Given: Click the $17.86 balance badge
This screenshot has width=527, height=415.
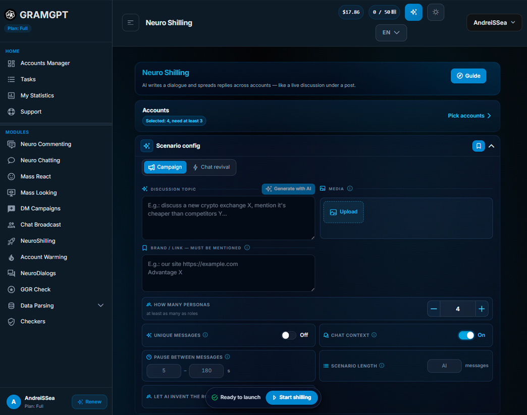Looking at the screenshot, I should (351, 12).
